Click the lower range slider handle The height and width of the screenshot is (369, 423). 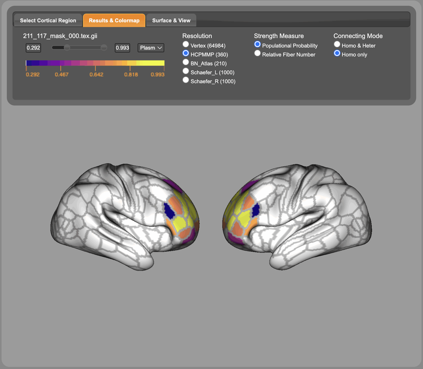point(67,48)
